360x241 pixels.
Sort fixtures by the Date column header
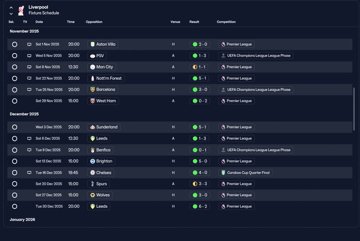point(39,22)
